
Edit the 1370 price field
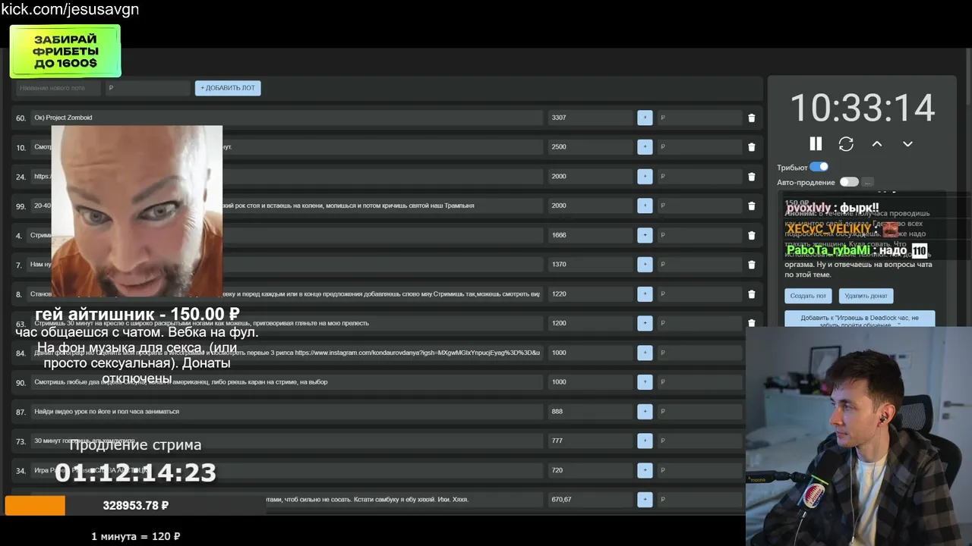click(x=590, y=265)
